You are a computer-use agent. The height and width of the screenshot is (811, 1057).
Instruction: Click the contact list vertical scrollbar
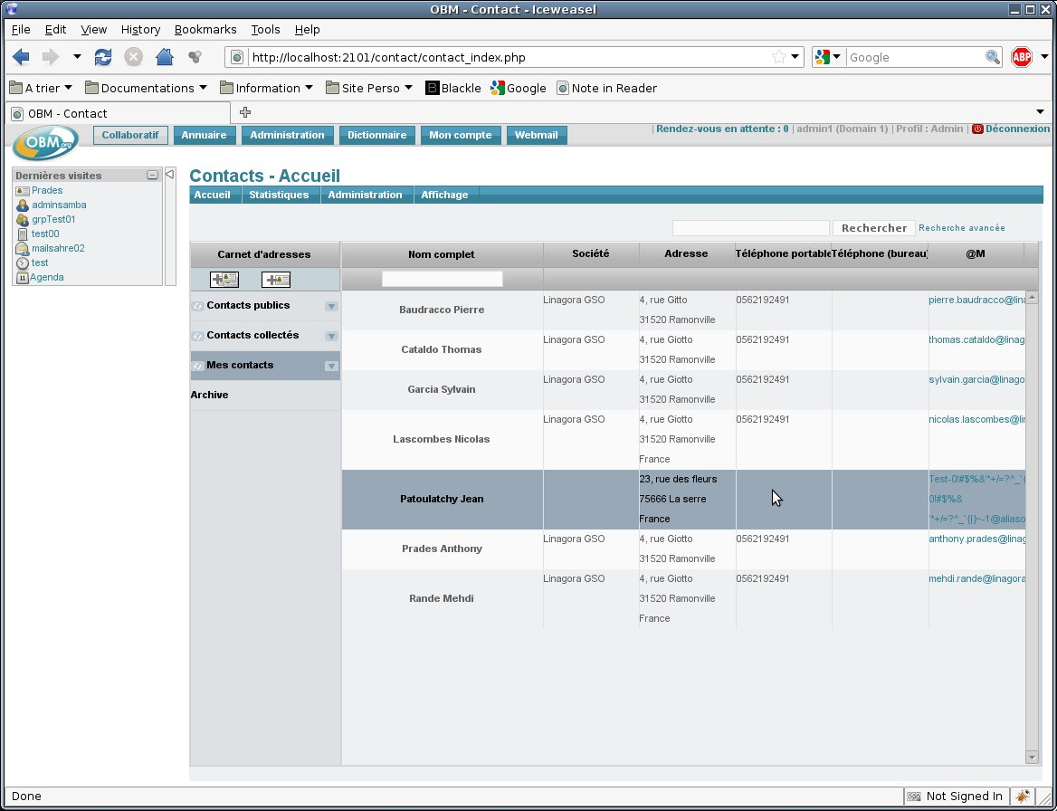point(1032,525)
